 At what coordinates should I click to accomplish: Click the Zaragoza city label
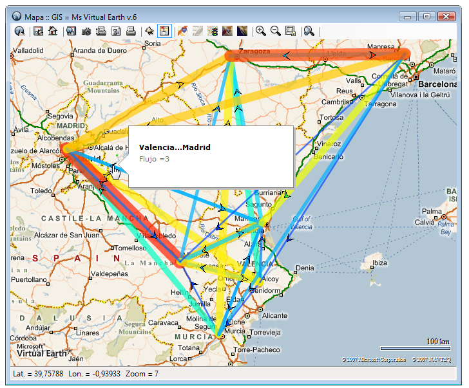(254, 51)
